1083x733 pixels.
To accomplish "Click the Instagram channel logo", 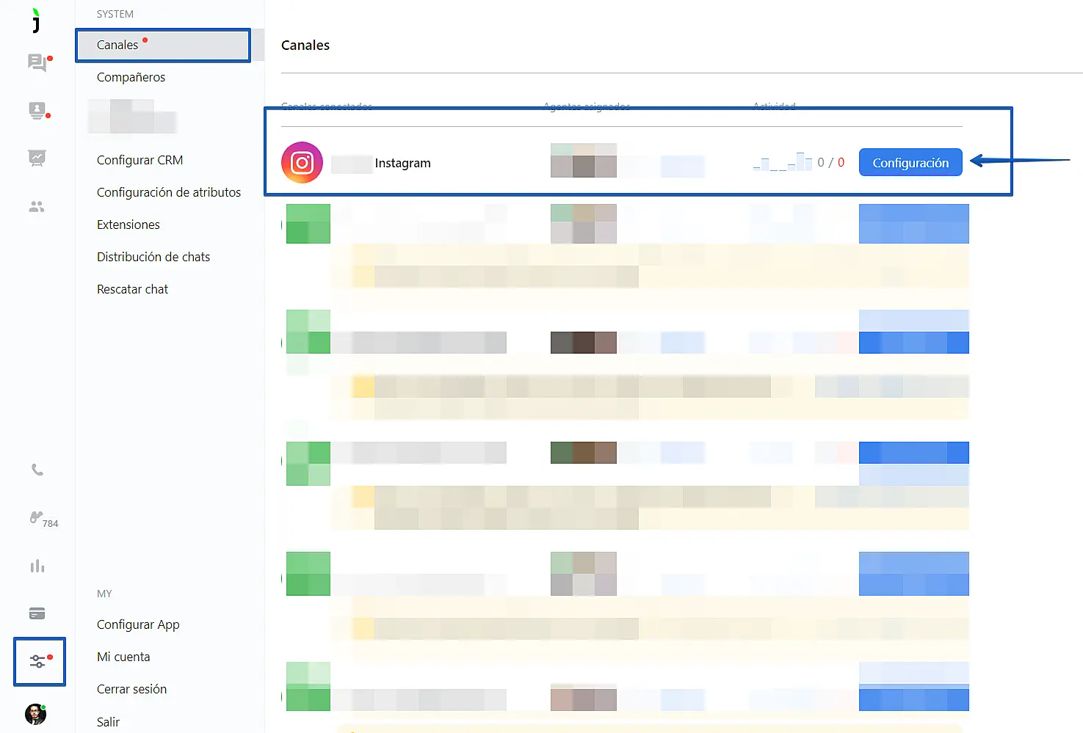I will pos(302,163).
